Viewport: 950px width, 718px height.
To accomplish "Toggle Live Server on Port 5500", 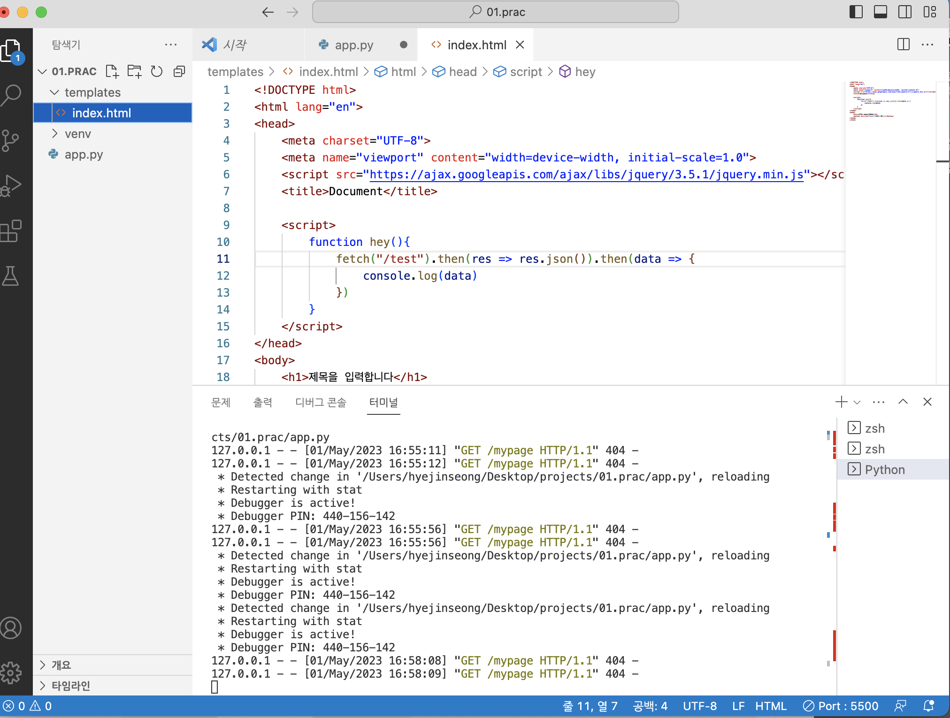I will tap(841, 706).
